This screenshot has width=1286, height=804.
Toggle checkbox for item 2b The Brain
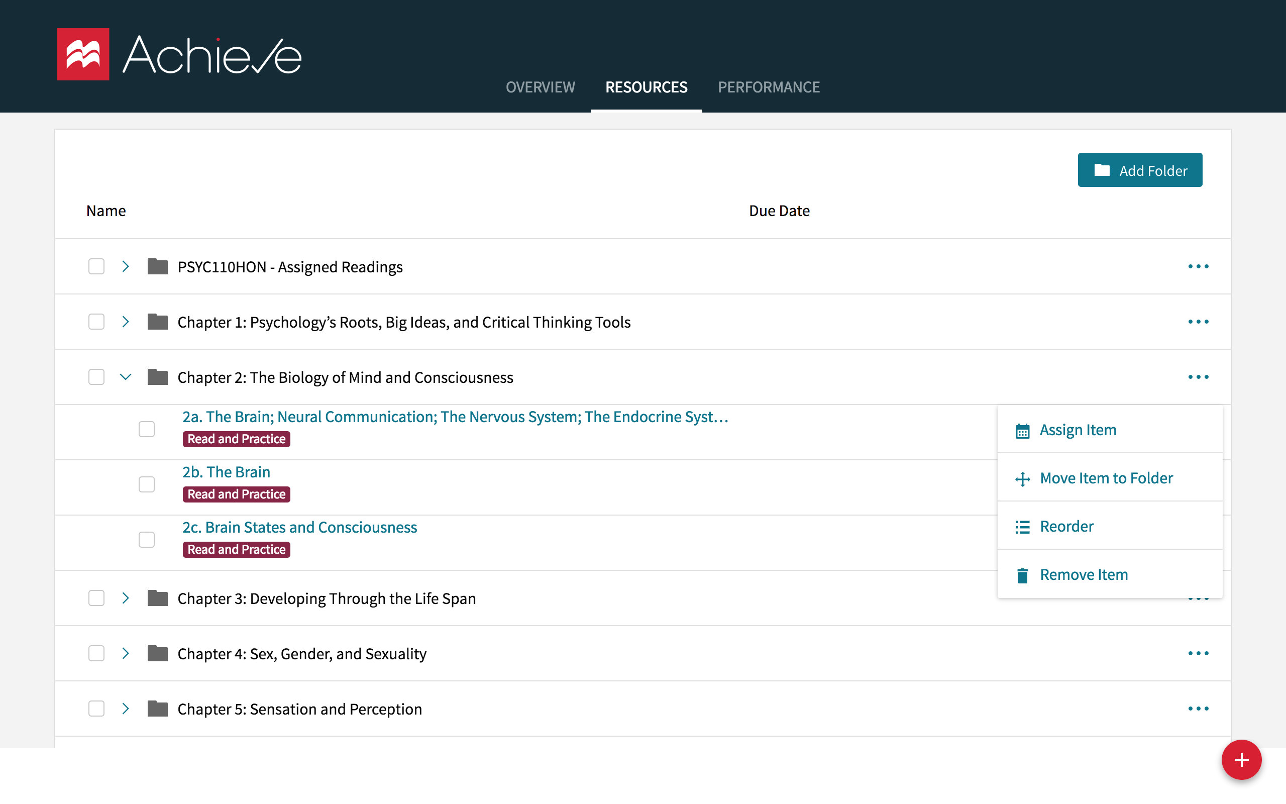[145, 483]
